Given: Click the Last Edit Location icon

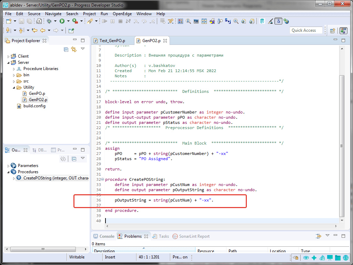Looking at the screenshot, I should pyautogui.click(x=34, y=30).
